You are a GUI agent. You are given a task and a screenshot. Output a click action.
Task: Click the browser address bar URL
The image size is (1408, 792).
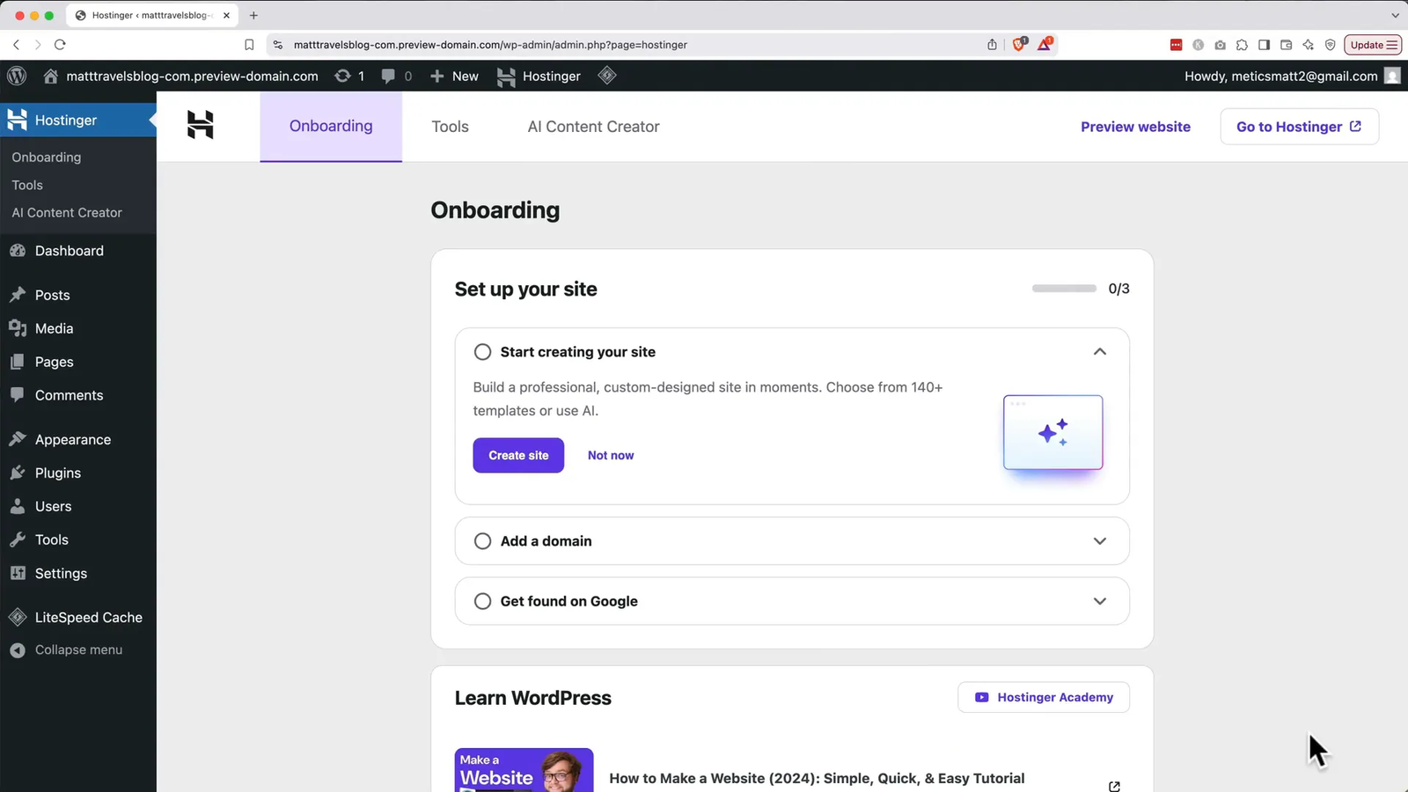click(490, 45)
